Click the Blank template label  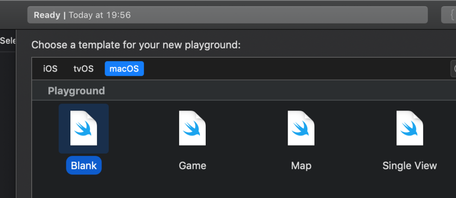pos(84,166)
